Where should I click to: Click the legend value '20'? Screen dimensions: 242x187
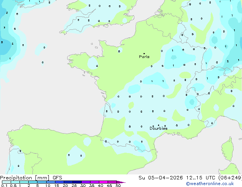point(65,185)
